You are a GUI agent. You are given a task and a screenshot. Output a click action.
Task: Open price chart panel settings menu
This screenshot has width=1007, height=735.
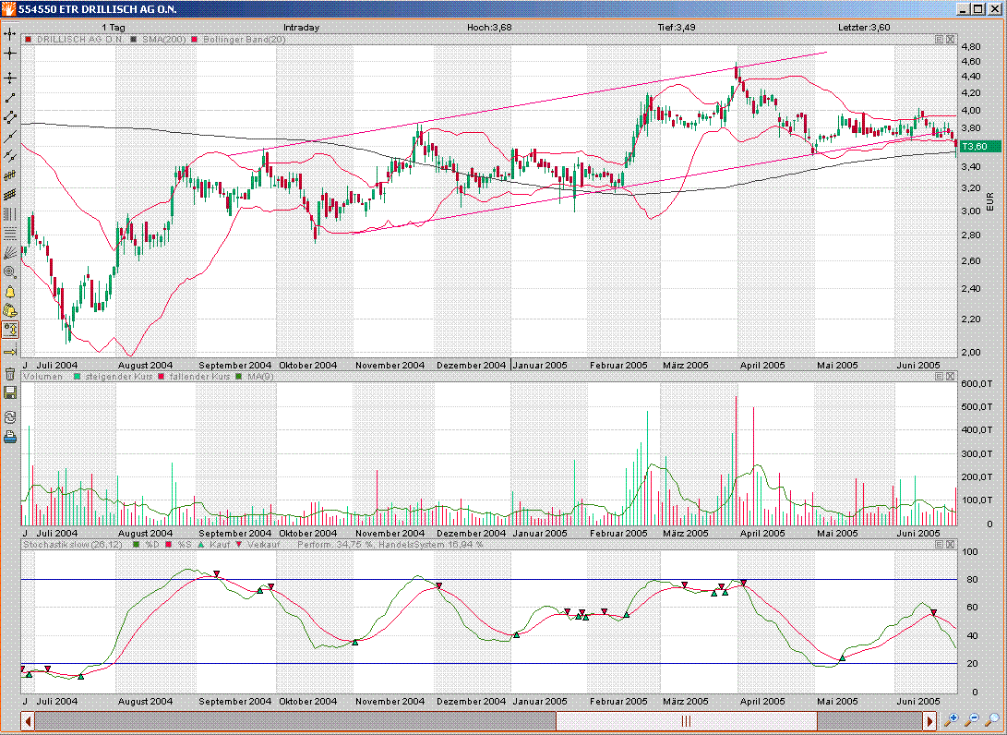tap(939, 39)
